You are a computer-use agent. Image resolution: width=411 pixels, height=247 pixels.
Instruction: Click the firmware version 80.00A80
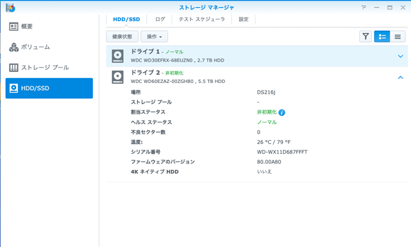click(x=269, y=162)
